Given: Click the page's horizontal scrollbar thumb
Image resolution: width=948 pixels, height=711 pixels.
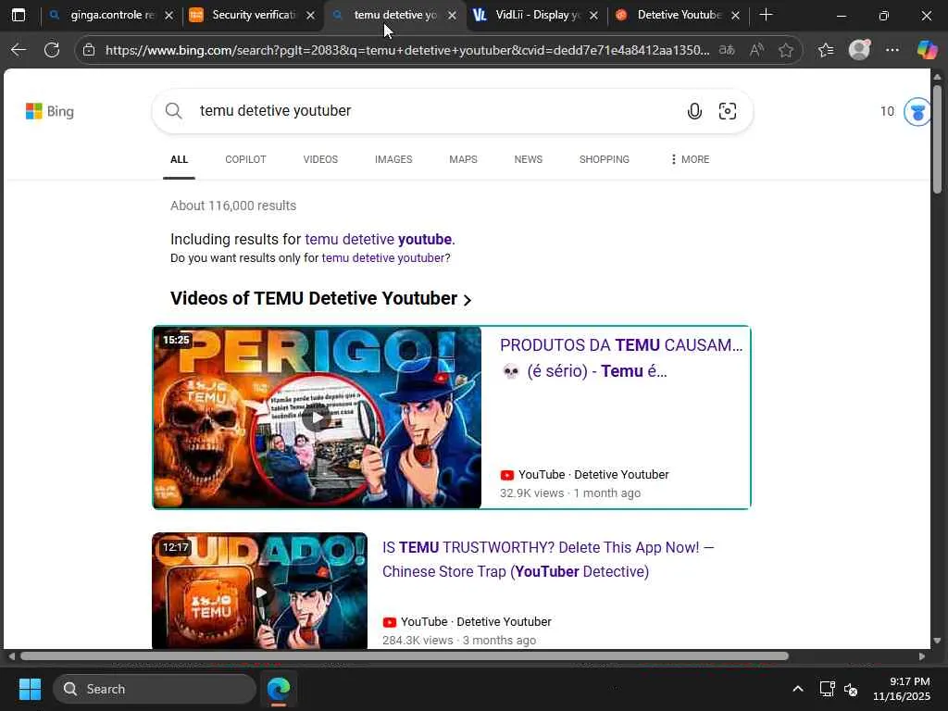Looking at the screenshot, I should pyautogui.click(x=405, y=656).
